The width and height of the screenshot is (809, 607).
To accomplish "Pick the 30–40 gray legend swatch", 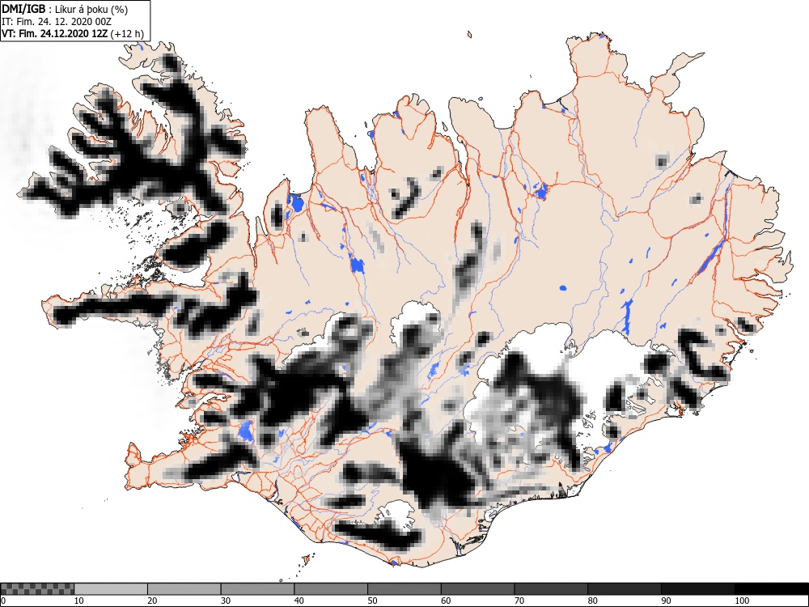I will coord(257,589).
